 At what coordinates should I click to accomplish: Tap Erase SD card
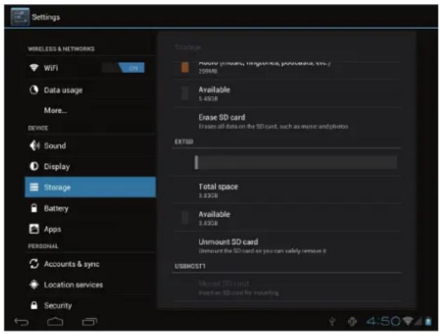pyautogui.click(x=287, y=121)
